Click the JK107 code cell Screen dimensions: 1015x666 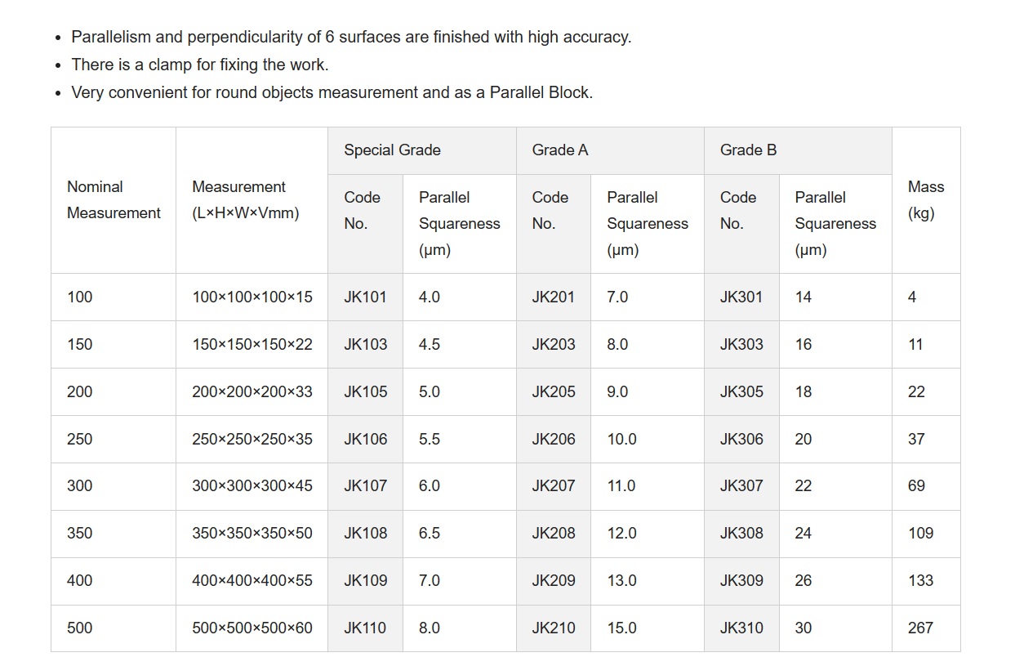click(x=365, y=486)
